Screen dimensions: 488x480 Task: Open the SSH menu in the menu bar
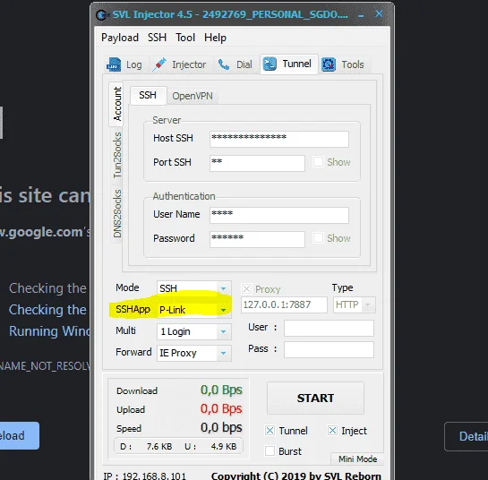point(157,38)
